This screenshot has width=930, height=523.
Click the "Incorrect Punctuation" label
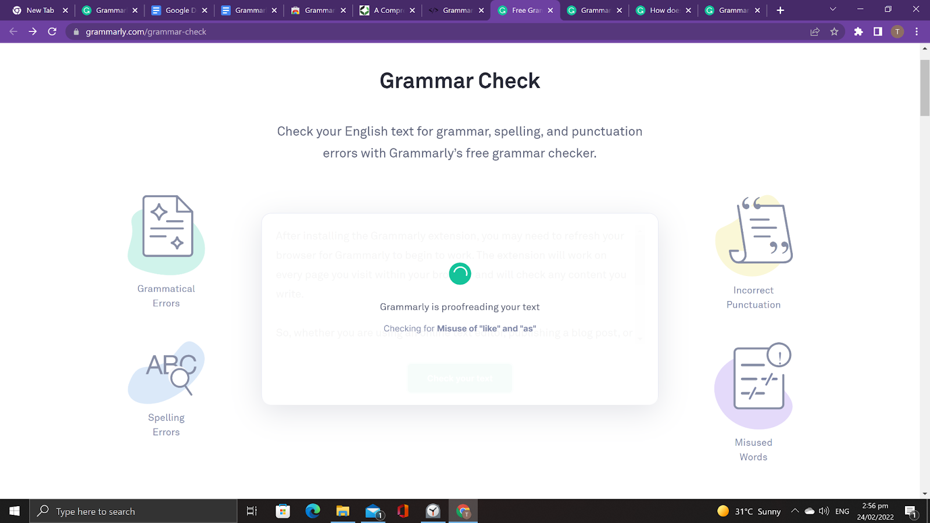pos(754,298)
